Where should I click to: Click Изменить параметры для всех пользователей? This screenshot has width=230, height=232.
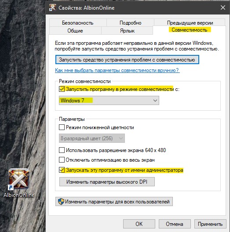click(x=114, y=201)
